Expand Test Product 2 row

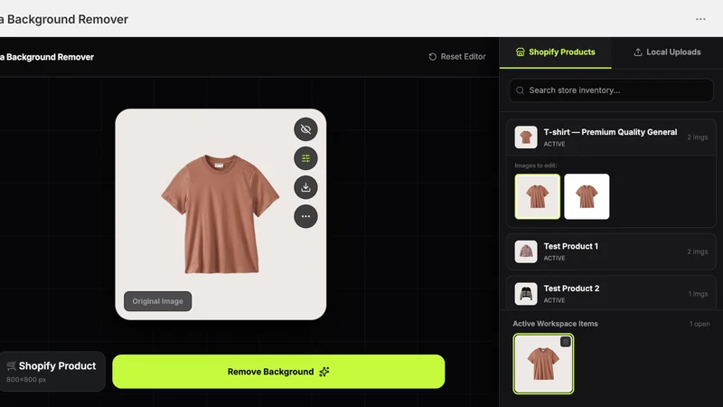[612, 293]
